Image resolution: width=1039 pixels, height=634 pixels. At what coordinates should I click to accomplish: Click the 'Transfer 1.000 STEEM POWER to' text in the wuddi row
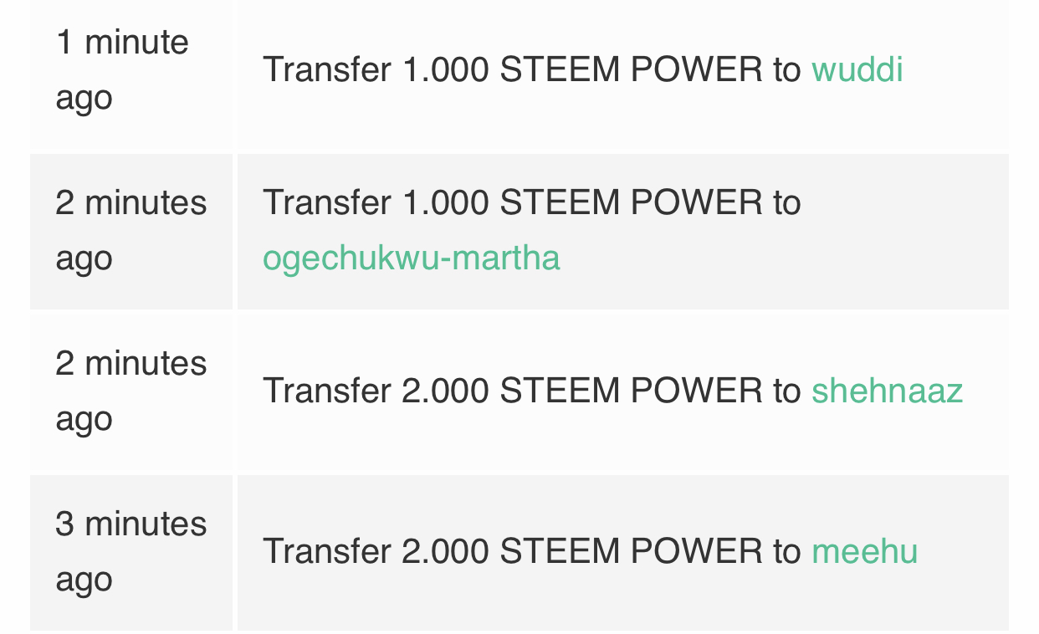tap(532, 69)
